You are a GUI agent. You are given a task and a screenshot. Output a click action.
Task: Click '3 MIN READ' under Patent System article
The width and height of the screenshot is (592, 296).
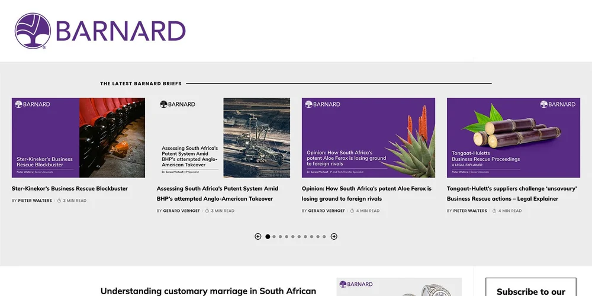223,211
